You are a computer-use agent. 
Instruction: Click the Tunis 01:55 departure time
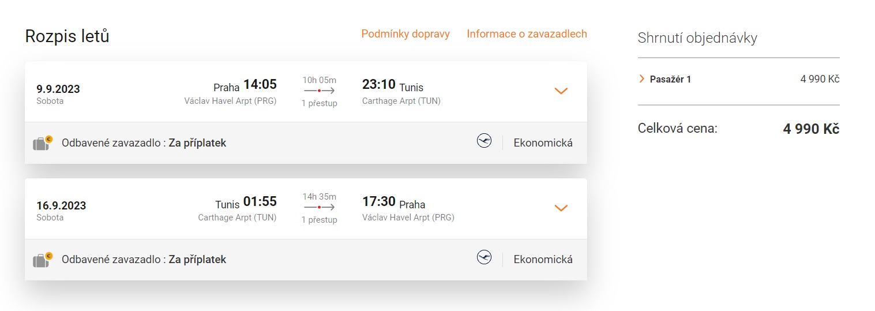[260, 202]
